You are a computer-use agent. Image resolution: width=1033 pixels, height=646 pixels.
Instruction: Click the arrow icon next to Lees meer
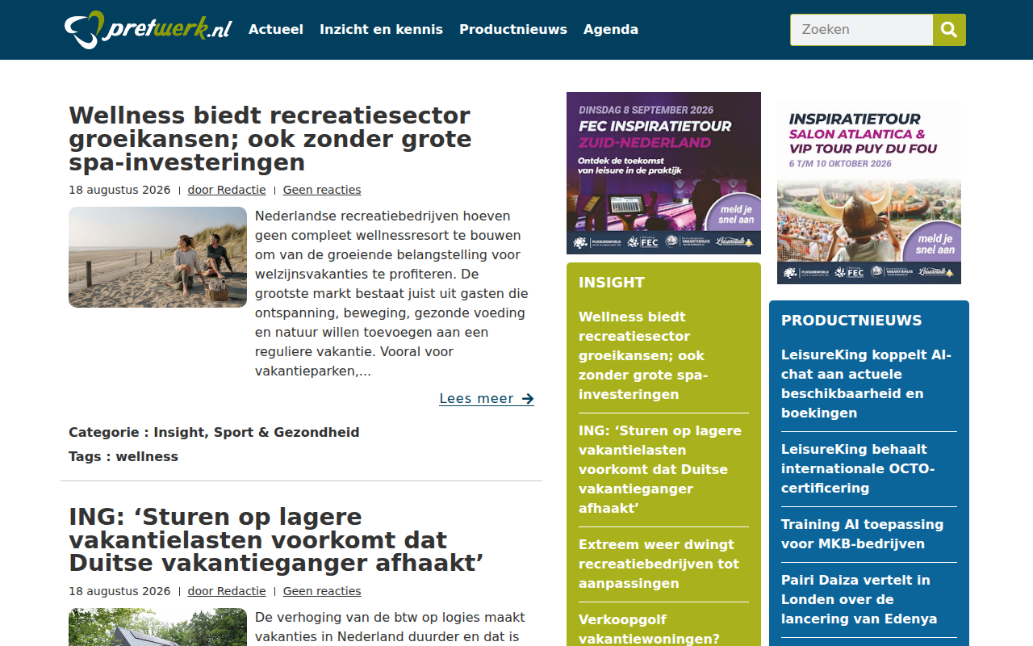[528, 399]
